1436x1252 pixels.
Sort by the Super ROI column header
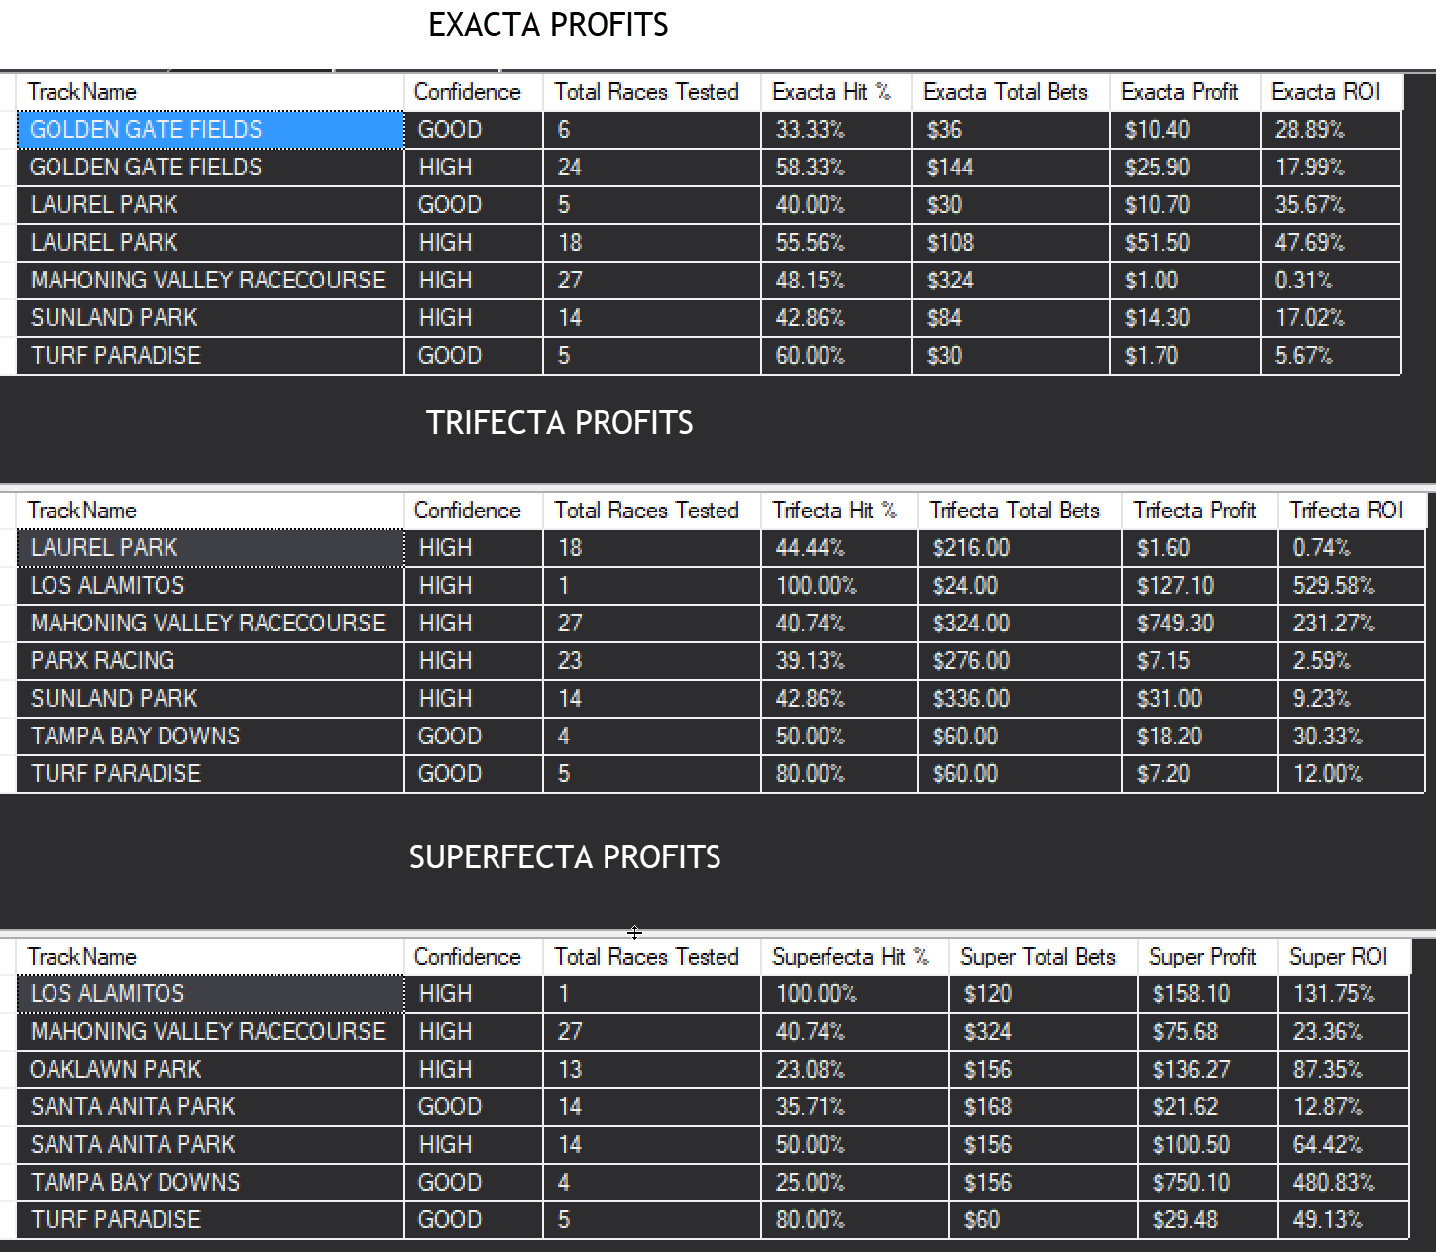coord(1343,957)
